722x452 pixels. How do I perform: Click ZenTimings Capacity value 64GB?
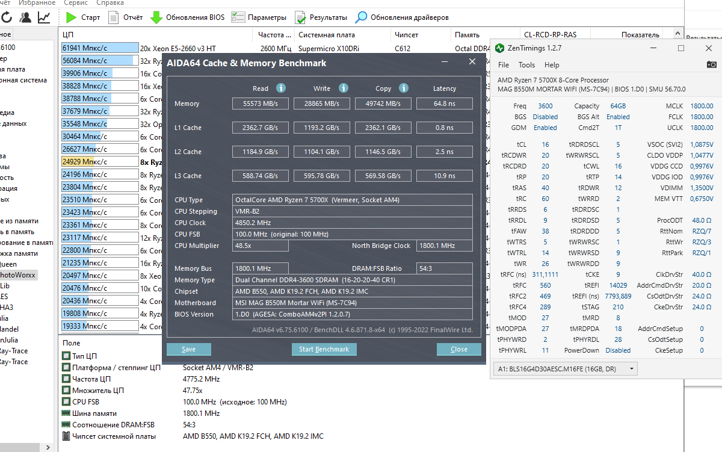pyautogui.click(x=618, y=106)
